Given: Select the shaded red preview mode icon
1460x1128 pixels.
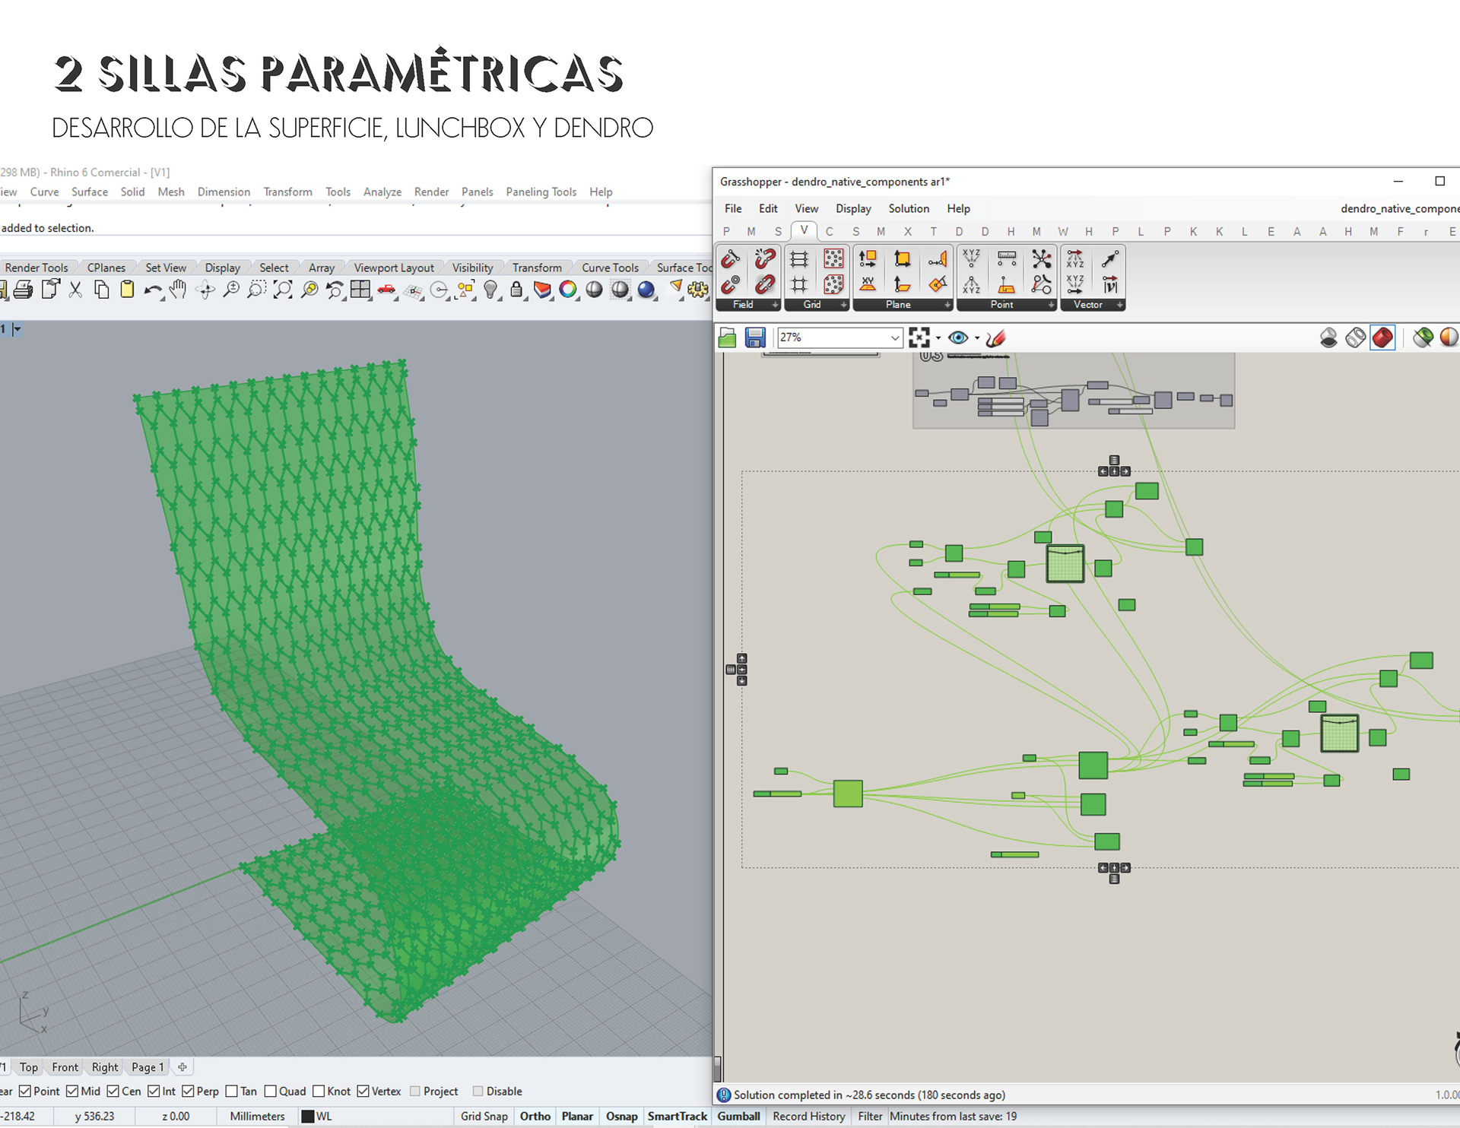Looking at the screenshot, I should pyautogui.click(x=1382, y=337).
